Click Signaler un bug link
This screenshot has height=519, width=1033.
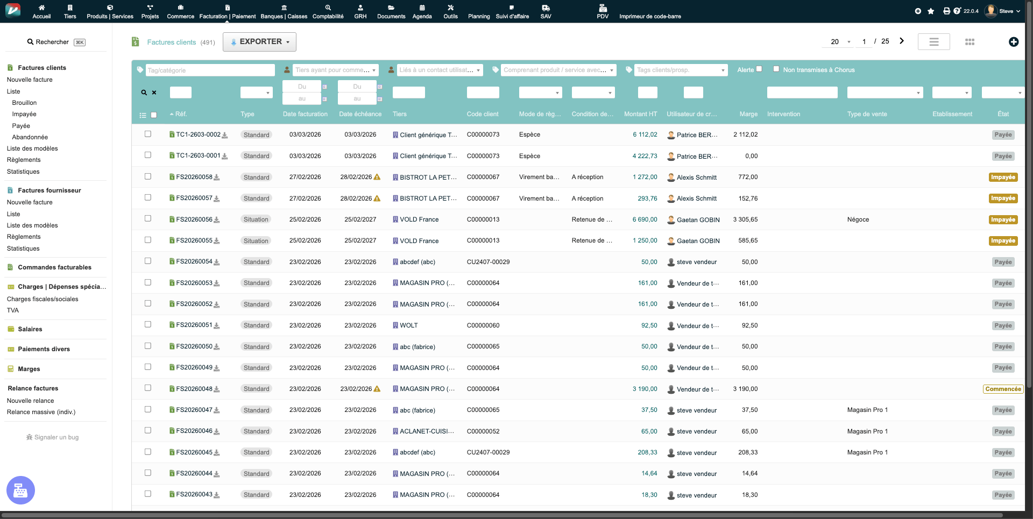point(52,437)
